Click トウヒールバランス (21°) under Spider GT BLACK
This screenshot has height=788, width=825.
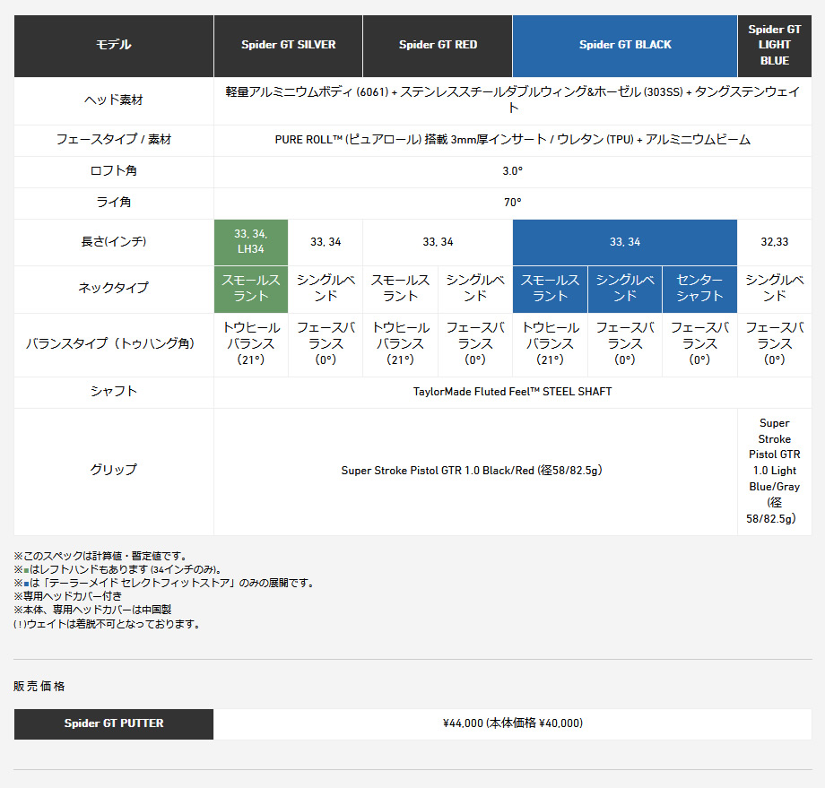click(550, 344)
